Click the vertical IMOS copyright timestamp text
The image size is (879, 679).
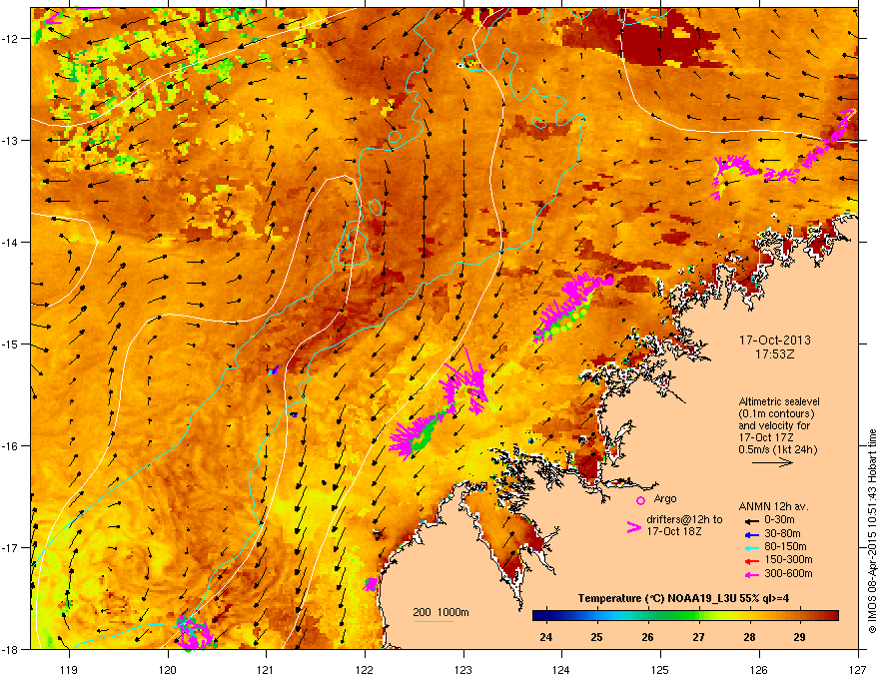pyautogui.click(x=872, y=531)
